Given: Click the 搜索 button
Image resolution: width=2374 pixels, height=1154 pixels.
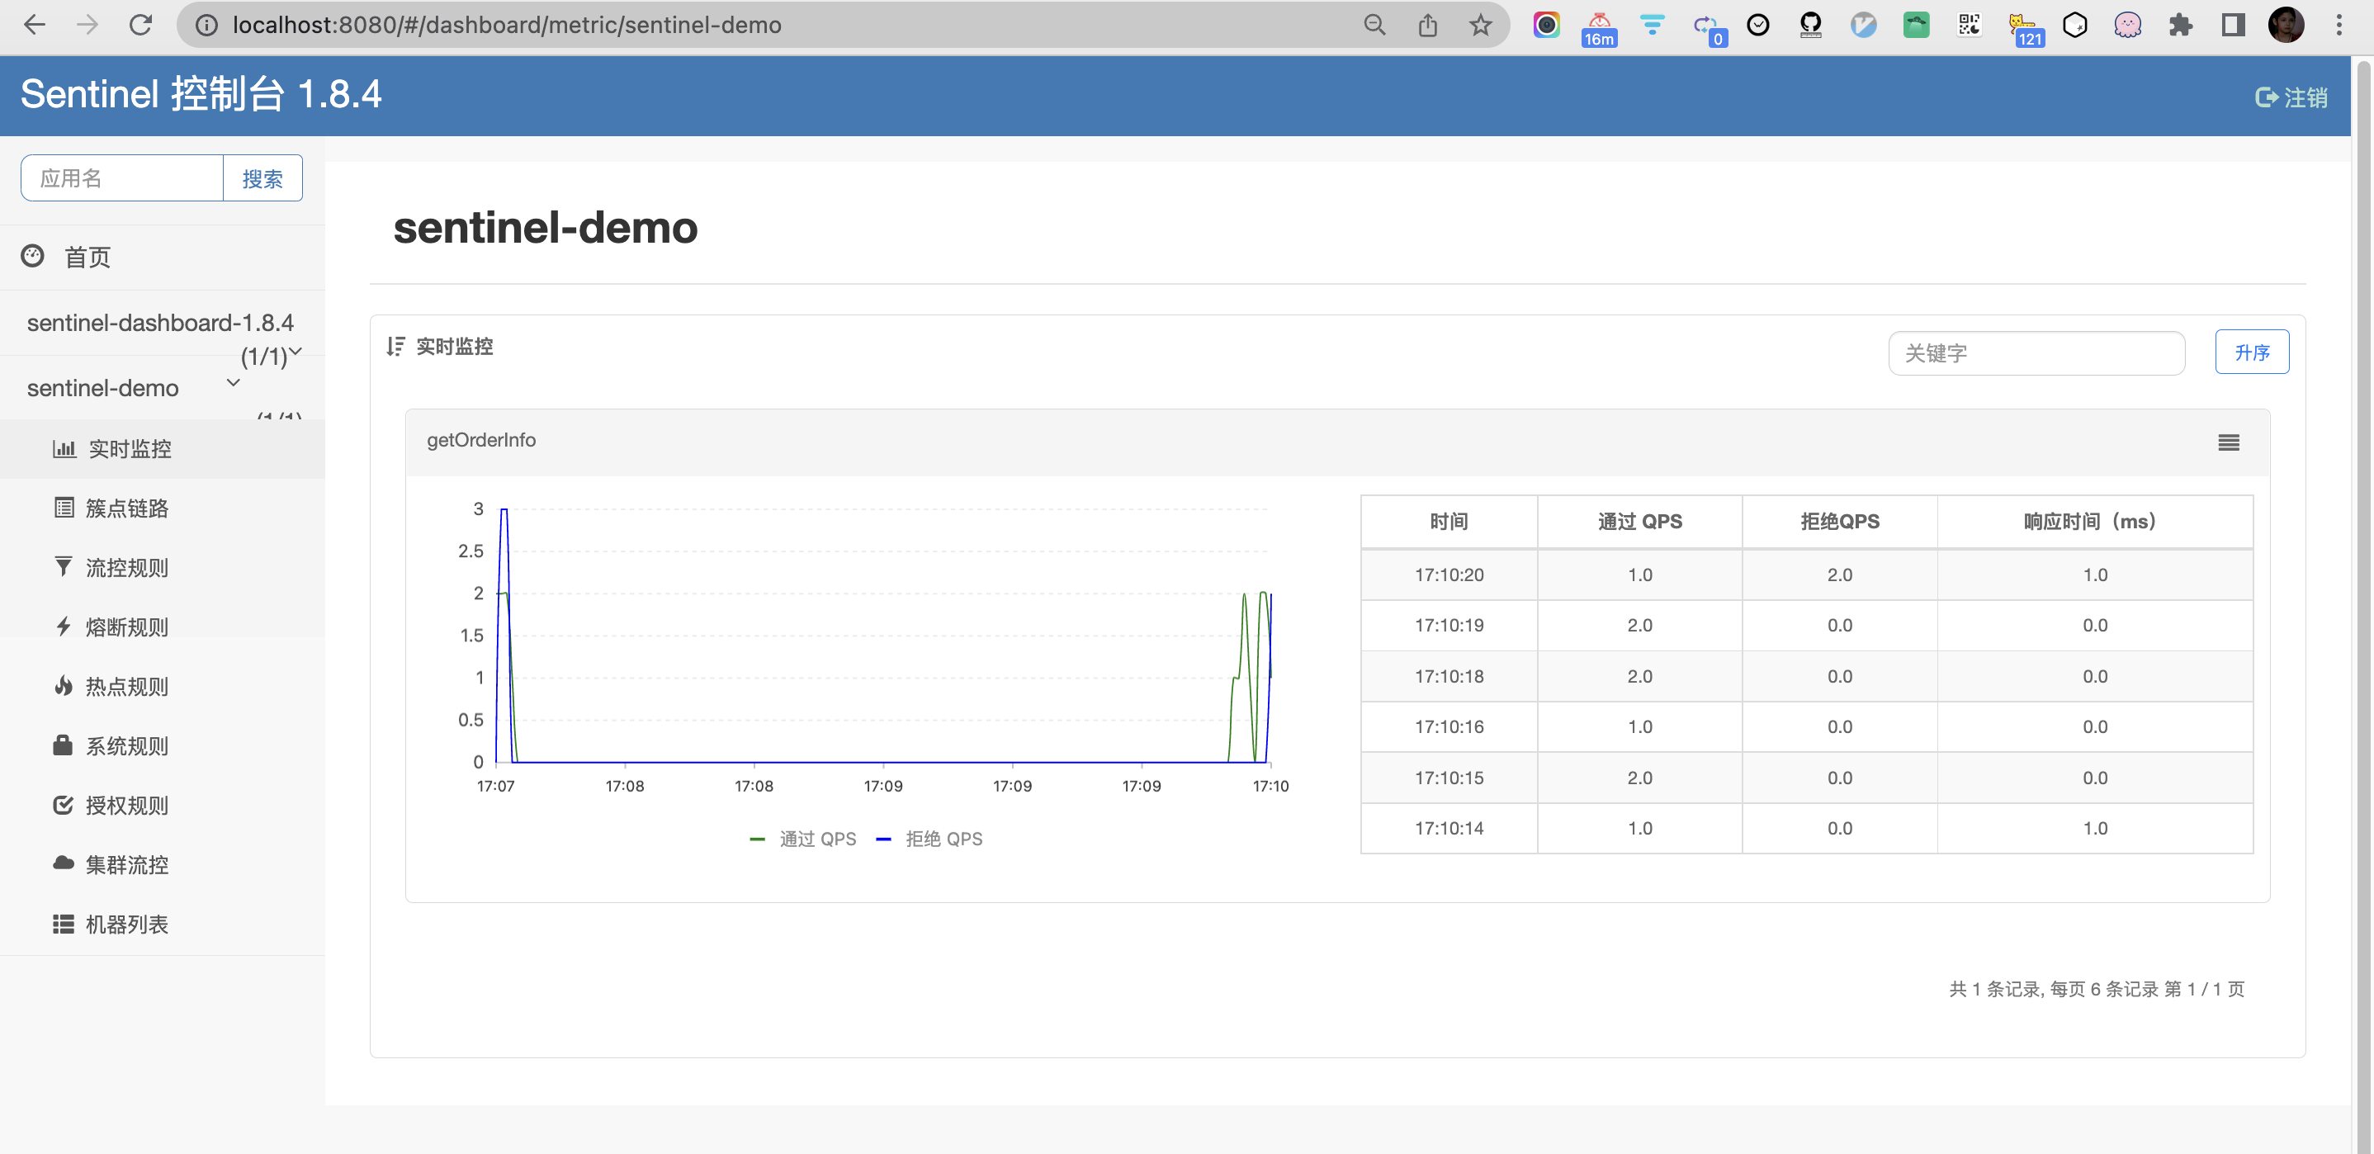Looking at the screenshot, I should click(262, 179).
